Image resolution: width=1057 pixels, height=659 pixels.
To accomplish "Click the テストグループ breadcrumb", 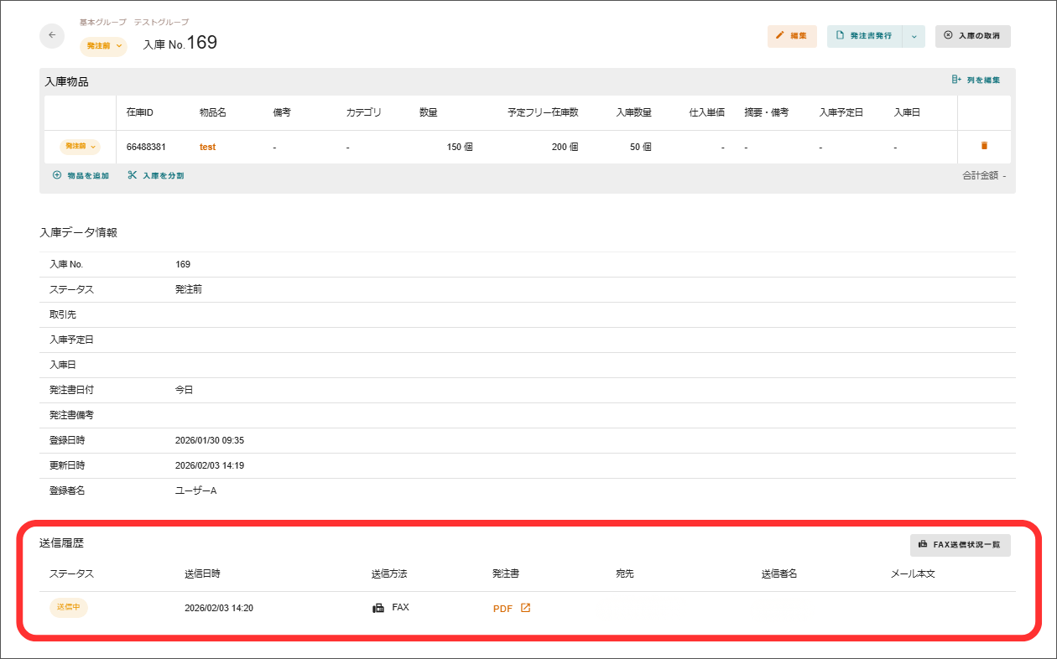I will click(161, 22).
